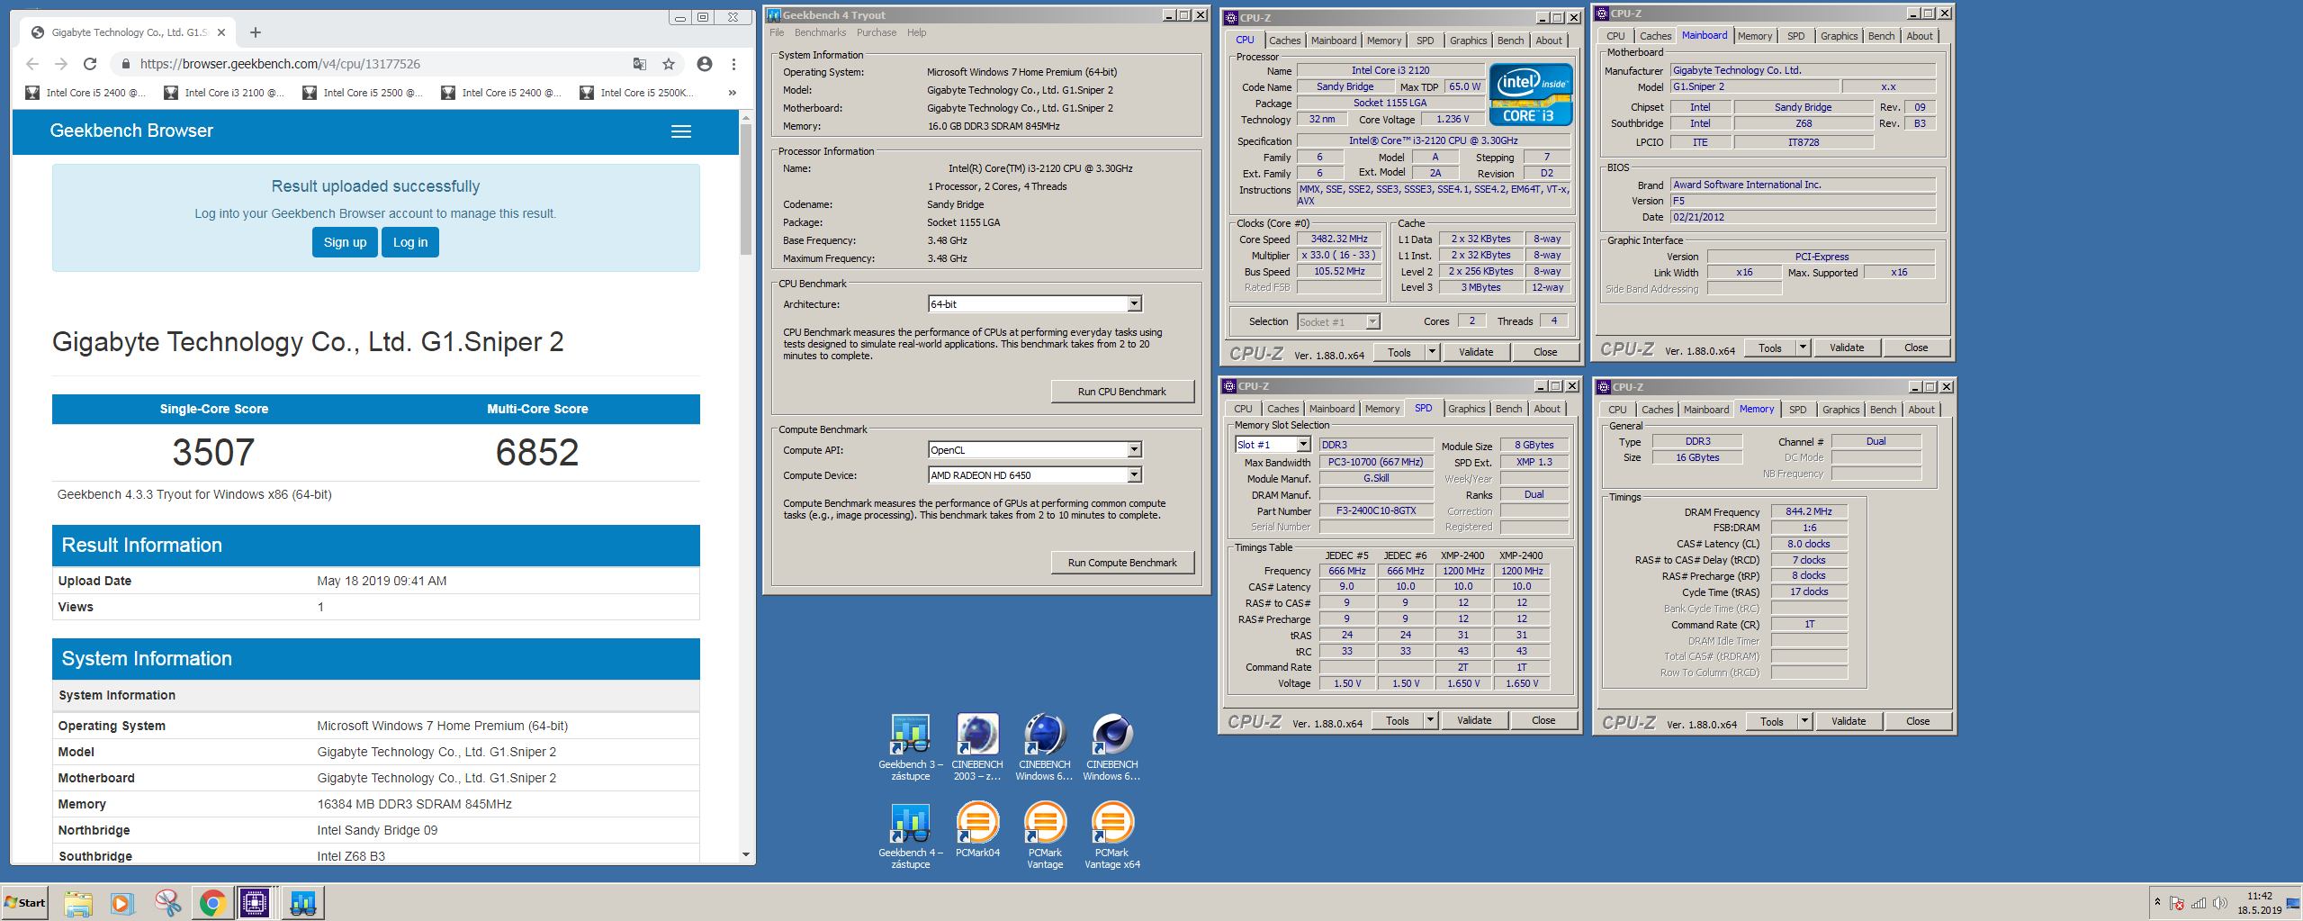Screen dimensions: 2303x921
Task: Open the Architecture 64-bit dropdown
Action: coord(1035,304)
